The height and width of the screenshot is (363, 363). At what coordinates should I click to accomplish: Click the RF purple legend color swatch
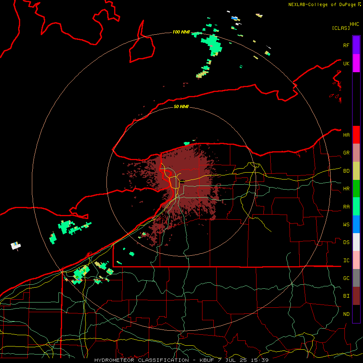click(x=356, y=45)
